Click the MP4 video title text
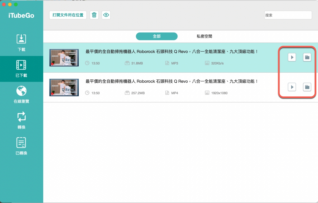Screen dimensions: 318x203 (x=172, y=81)
